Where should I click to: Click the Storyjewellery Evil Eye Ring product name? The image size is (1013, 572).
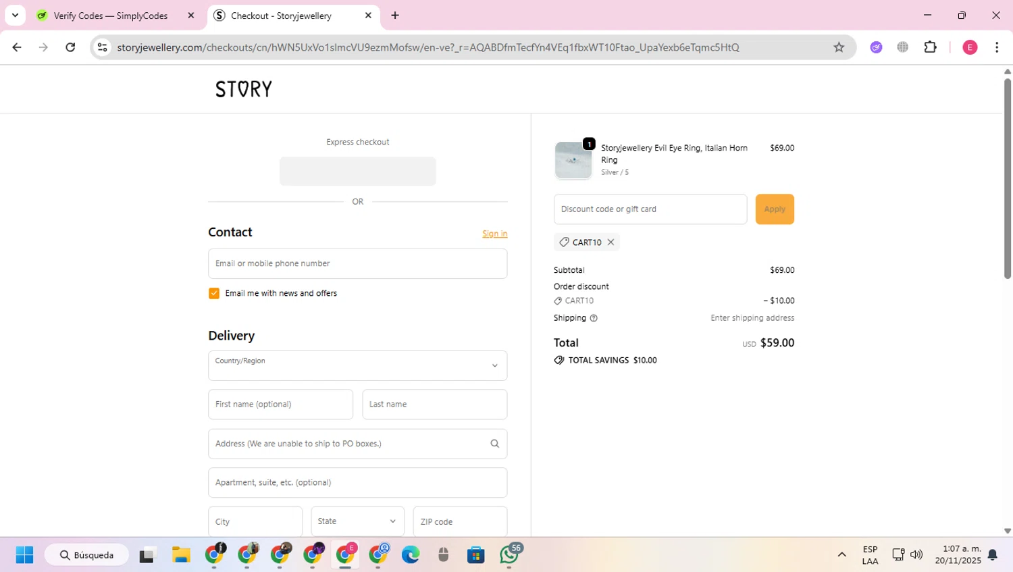674,154
